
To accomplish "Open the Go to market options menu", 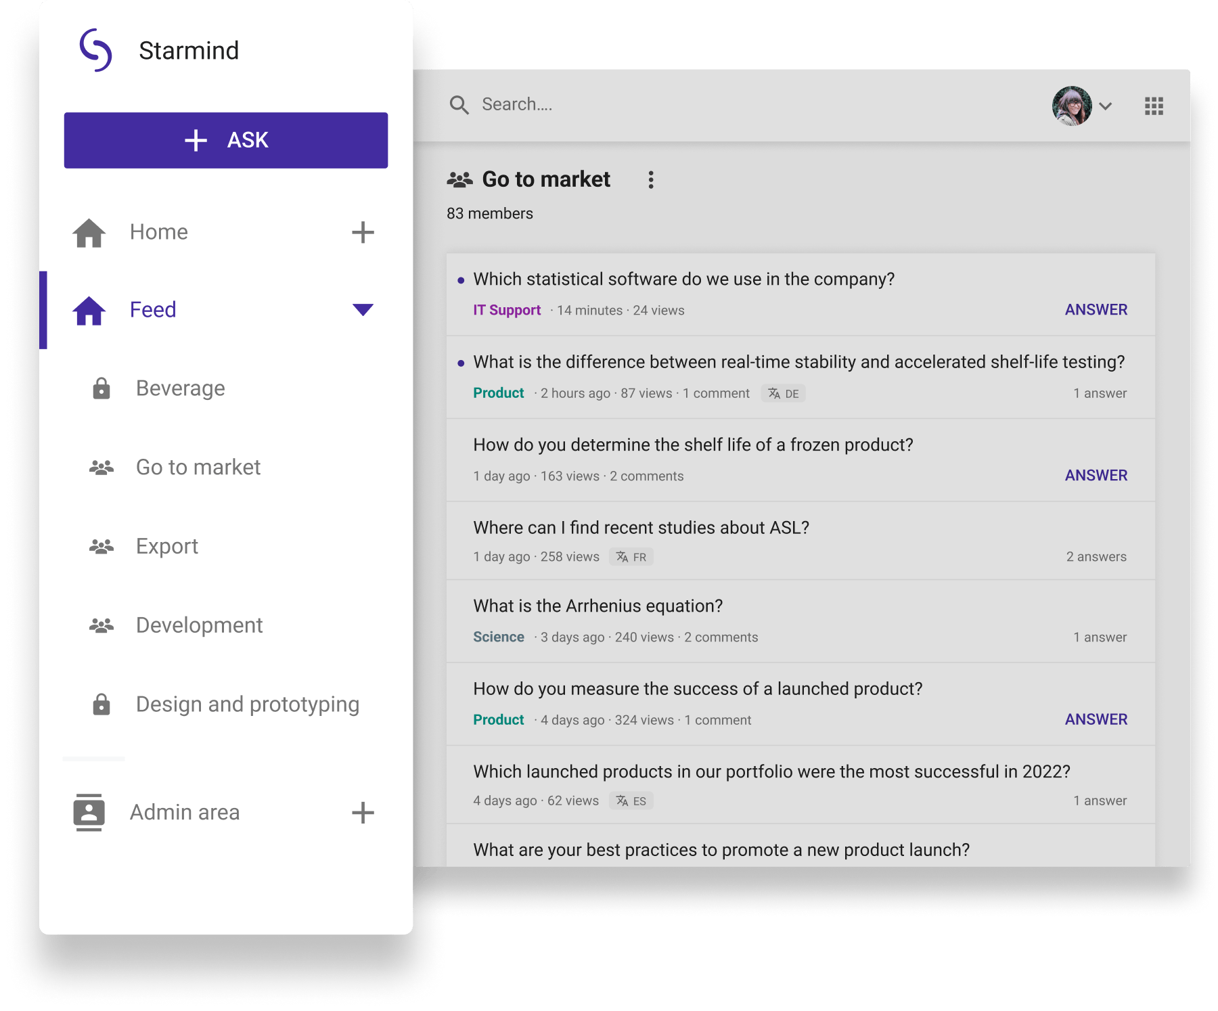I will [x=650, y=180].
